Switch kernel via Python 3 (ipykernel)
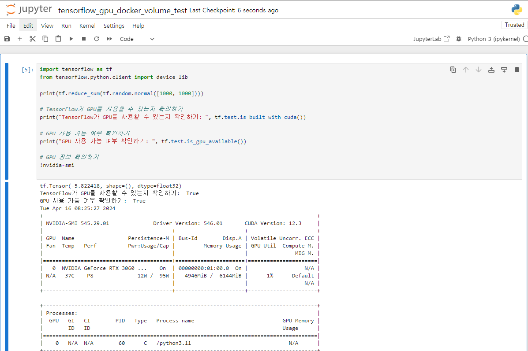The width and height of the screenshot is (528, 351). [494, 39]
